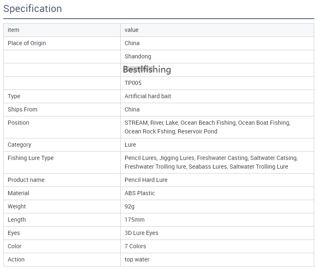Click the ABS Plastic material value
Viewport: 318px width, 271px height.
tap(140, 193)
